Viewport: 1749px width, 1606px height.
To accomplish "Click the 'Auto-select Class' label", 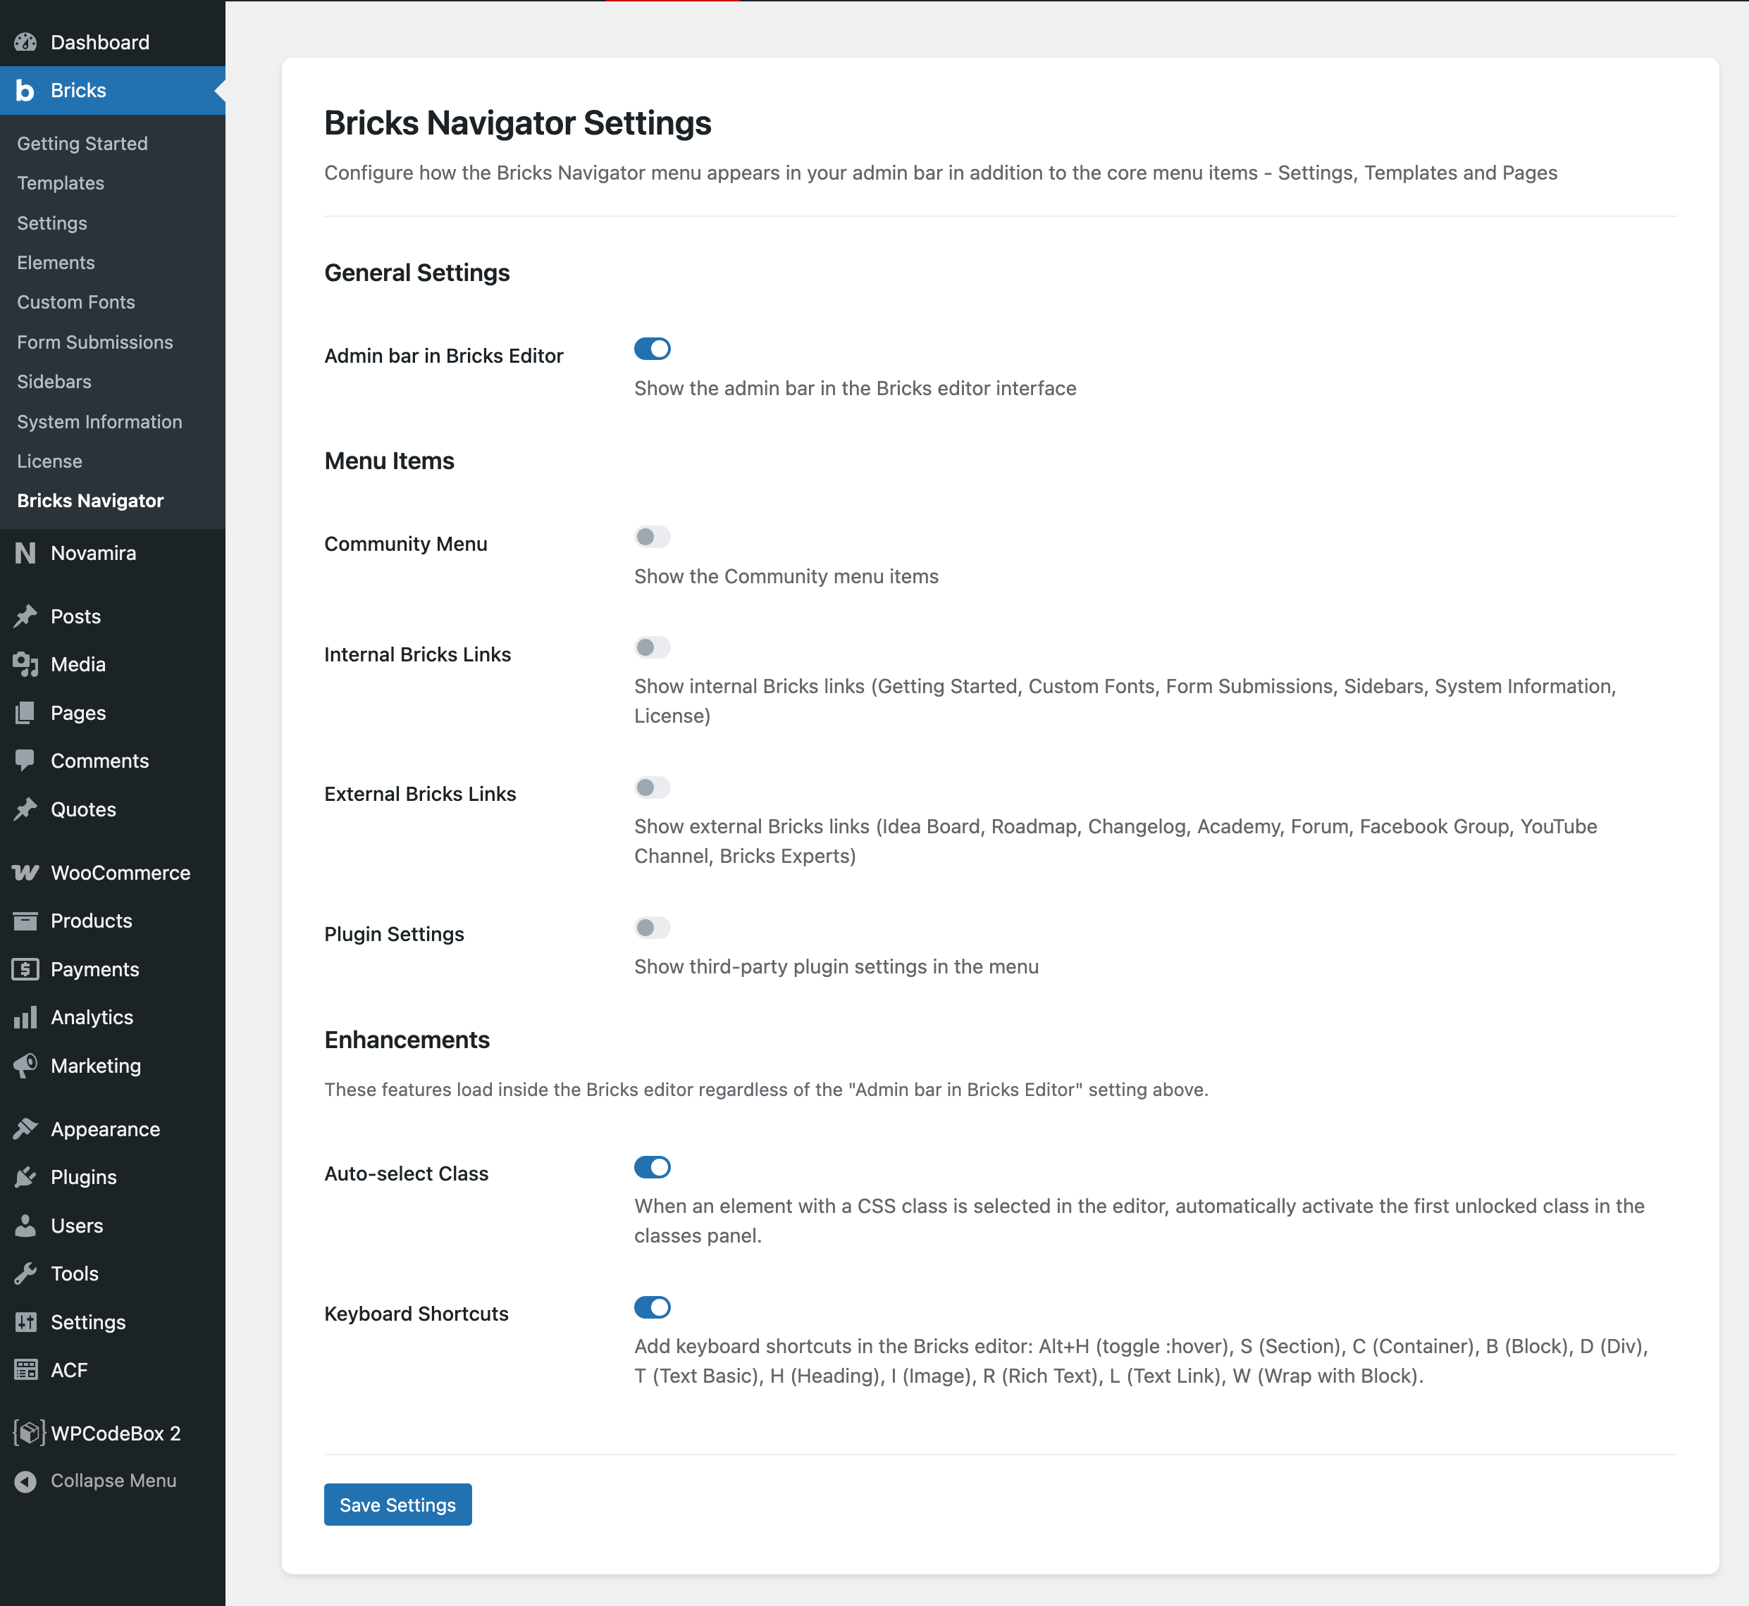I will tap(406, 1174).
